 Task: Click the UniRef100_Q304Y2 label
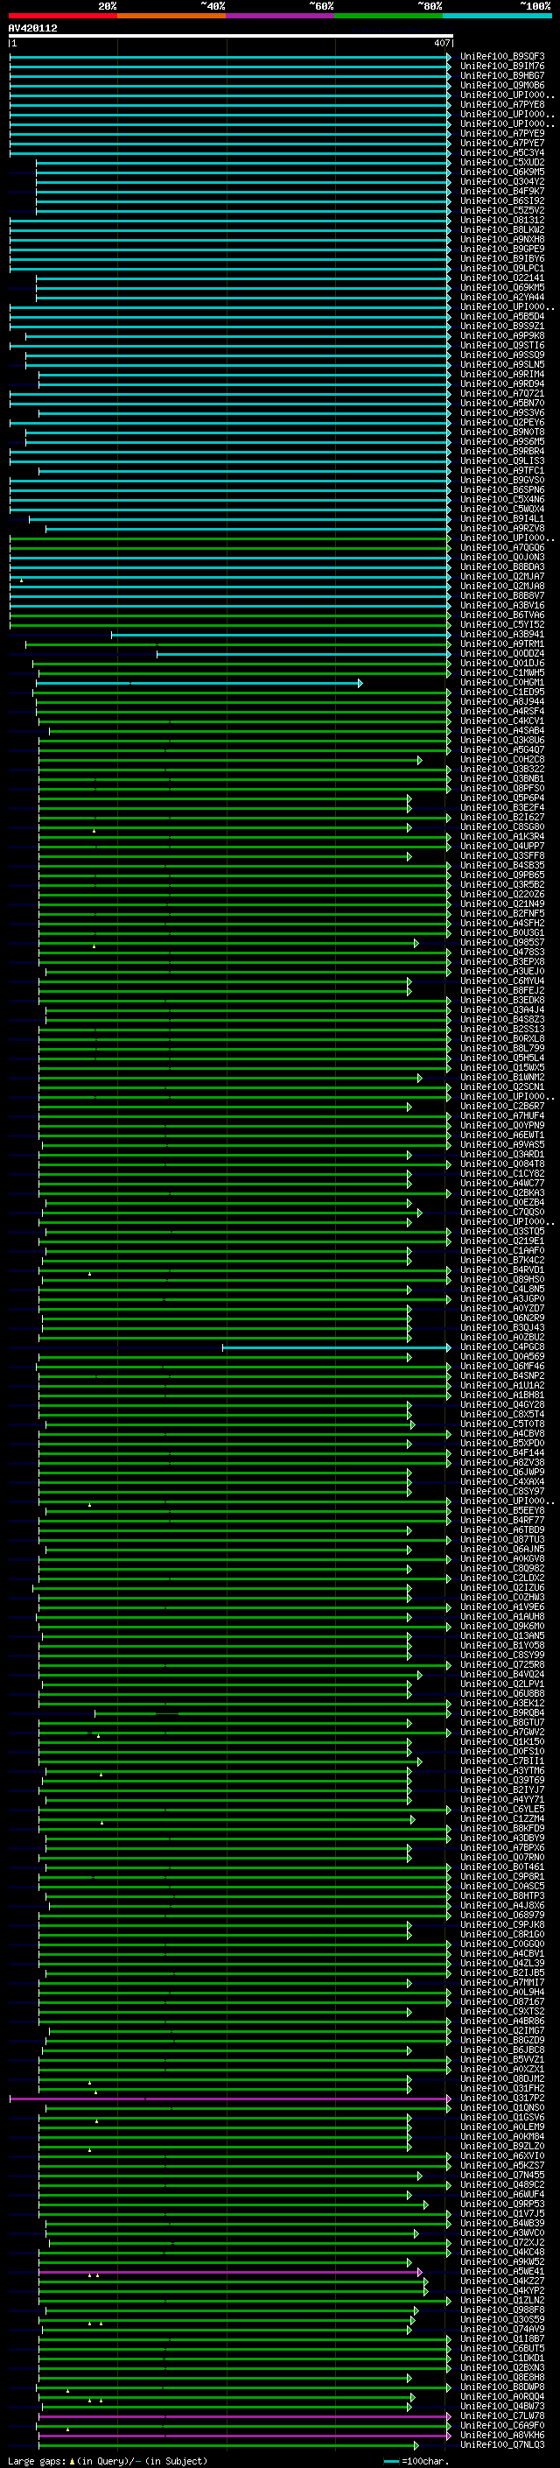501,181
